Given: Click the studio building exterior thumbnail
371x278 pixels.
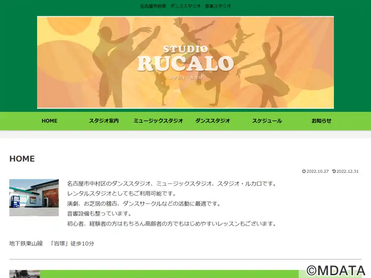Looking at the screenshot, I should pyautogui.click(x=34, y=198).
